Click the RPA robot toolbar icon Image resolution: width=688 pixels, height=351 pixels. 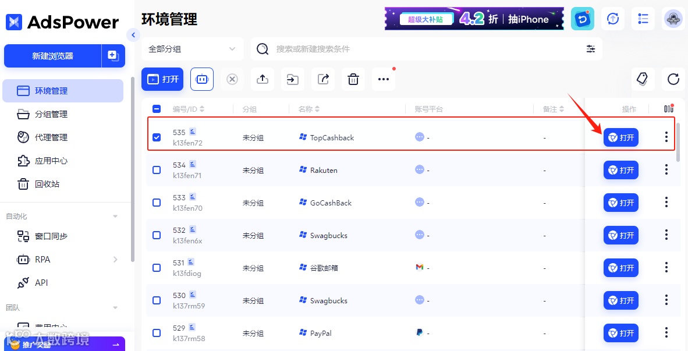(202, 79)
